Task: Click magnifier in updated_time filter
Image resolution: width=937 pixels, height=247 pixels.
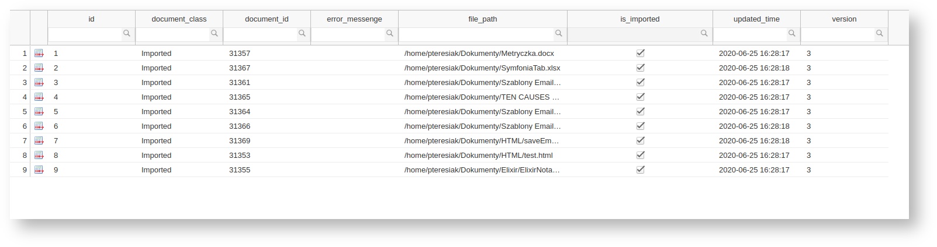Action: point(791,34)
